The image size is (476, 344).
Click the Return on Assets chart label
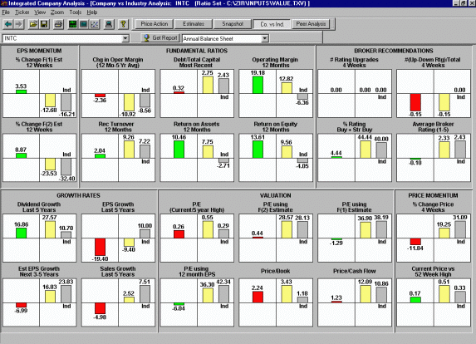[x=196, y=126]
